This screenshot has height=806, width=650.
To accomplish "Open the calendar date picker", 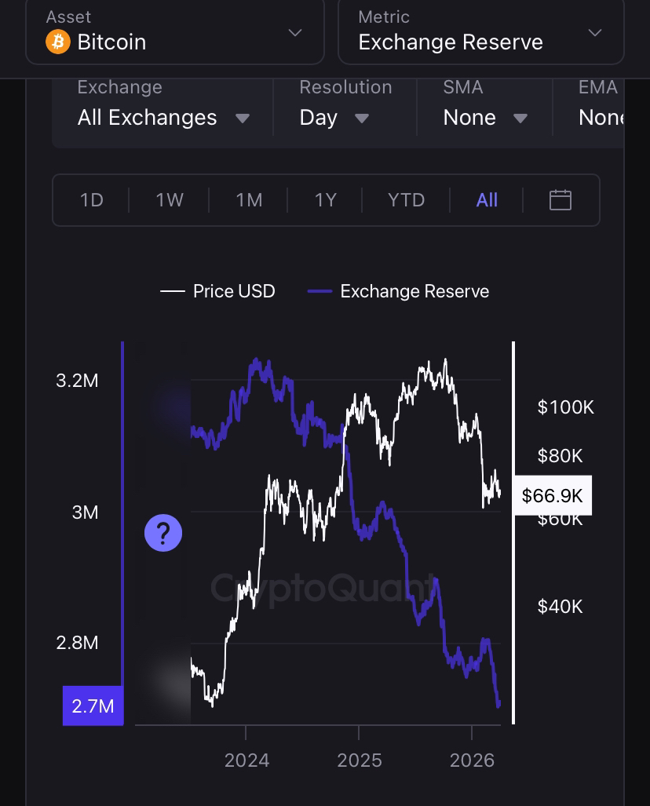I will (x=560, y=200).
